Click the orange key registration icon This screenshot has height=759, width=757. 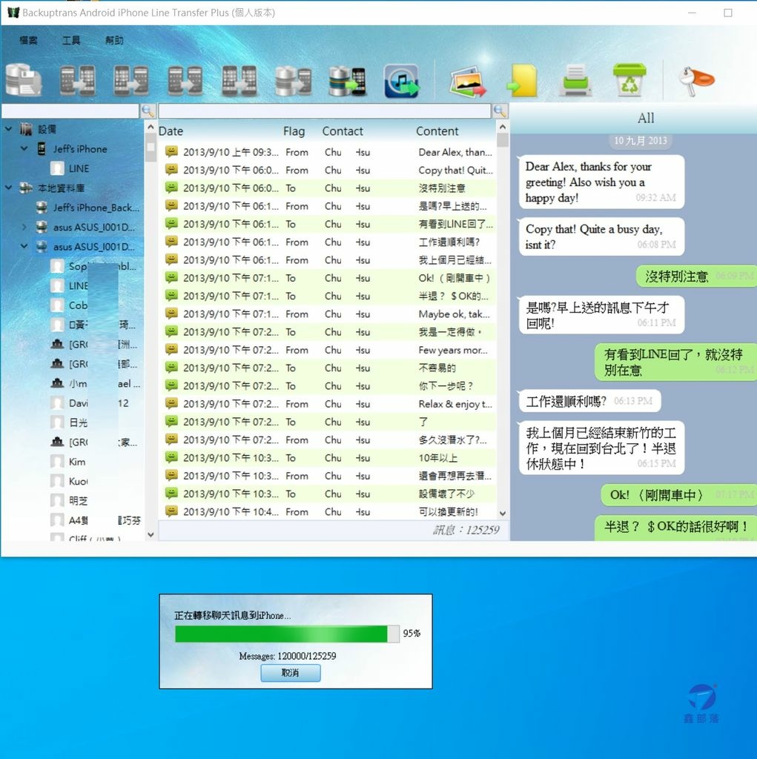(x=696, y=80)
